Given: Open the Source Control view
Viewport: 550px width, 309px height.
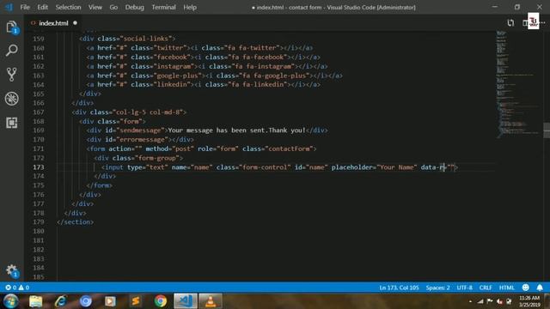Looking at the screenshot, I should [x=11, y=75].
